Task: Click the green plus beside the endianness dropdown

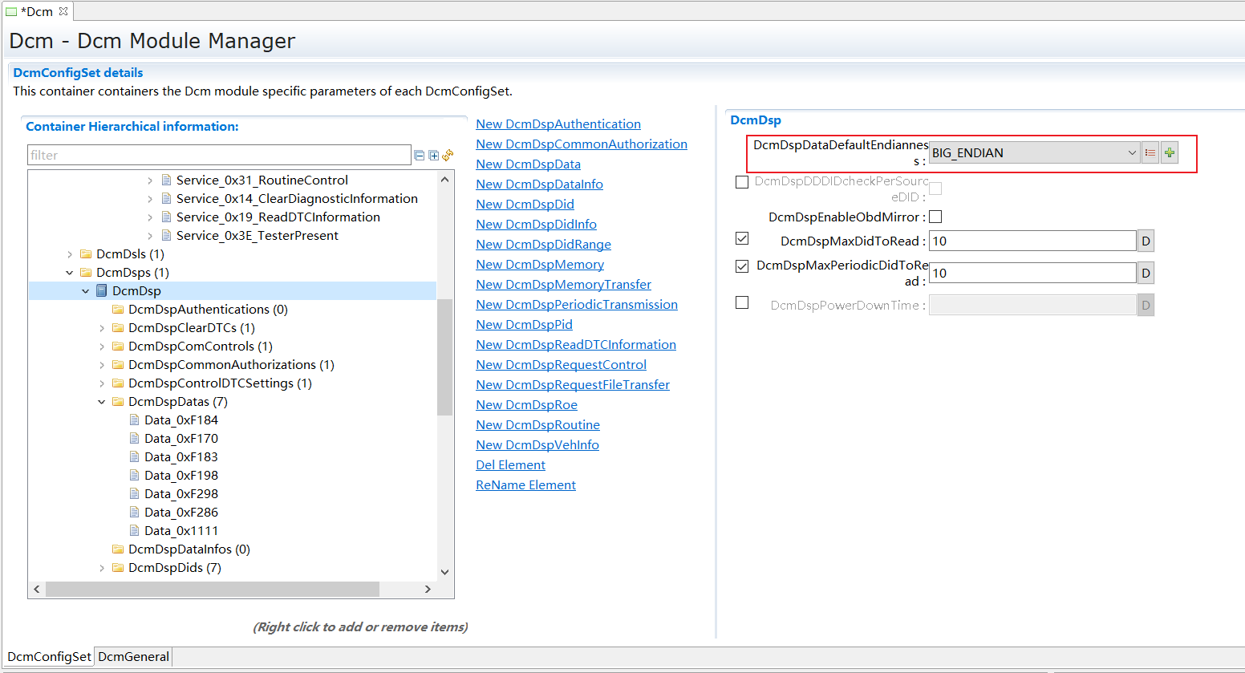Action: point(1169,152)
